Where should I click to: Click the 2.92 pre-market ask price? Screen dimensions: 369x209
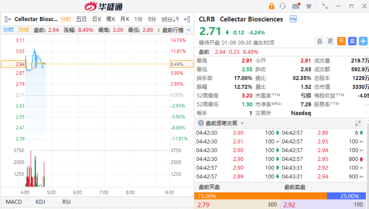[289, 205]
